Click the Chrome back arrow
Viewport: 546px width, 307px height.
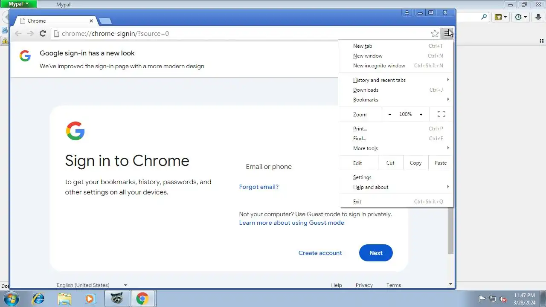pyautogui.click(x=18, y=33)
